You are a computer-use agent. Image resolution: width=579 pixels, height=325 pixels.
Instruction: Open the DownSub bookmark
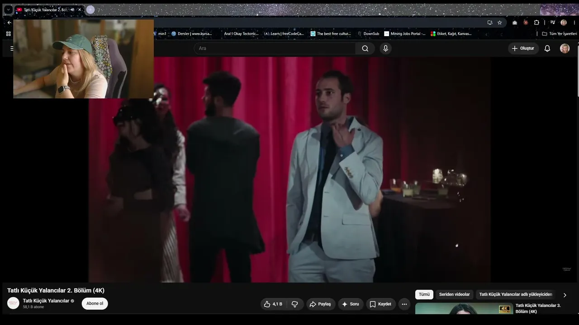point(368,34)
